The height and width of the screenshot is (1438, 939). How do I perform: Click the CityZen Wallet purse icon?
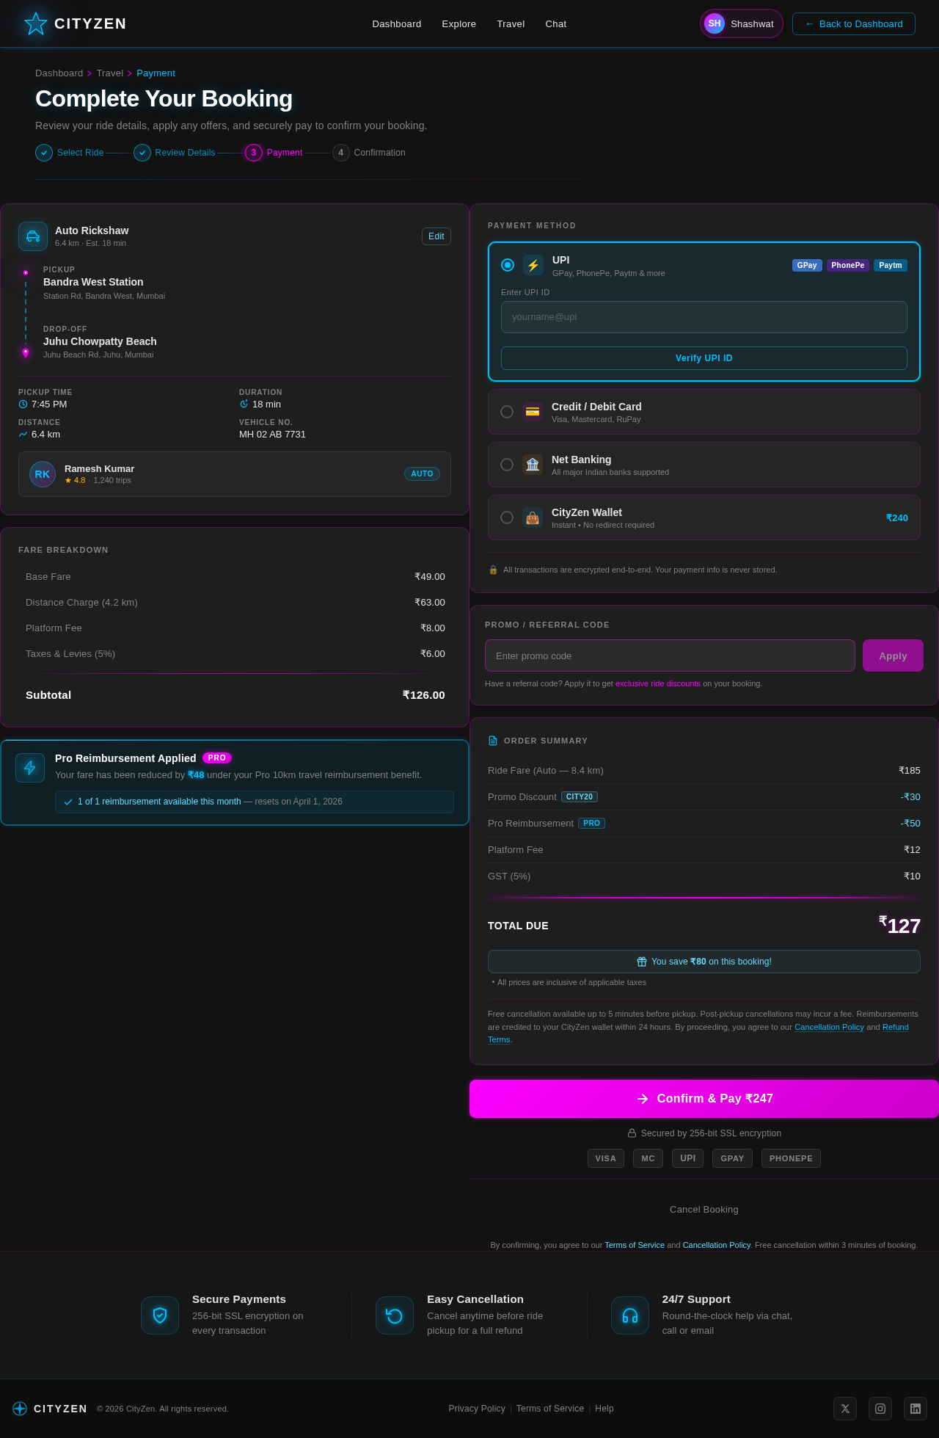click(533, 518)
